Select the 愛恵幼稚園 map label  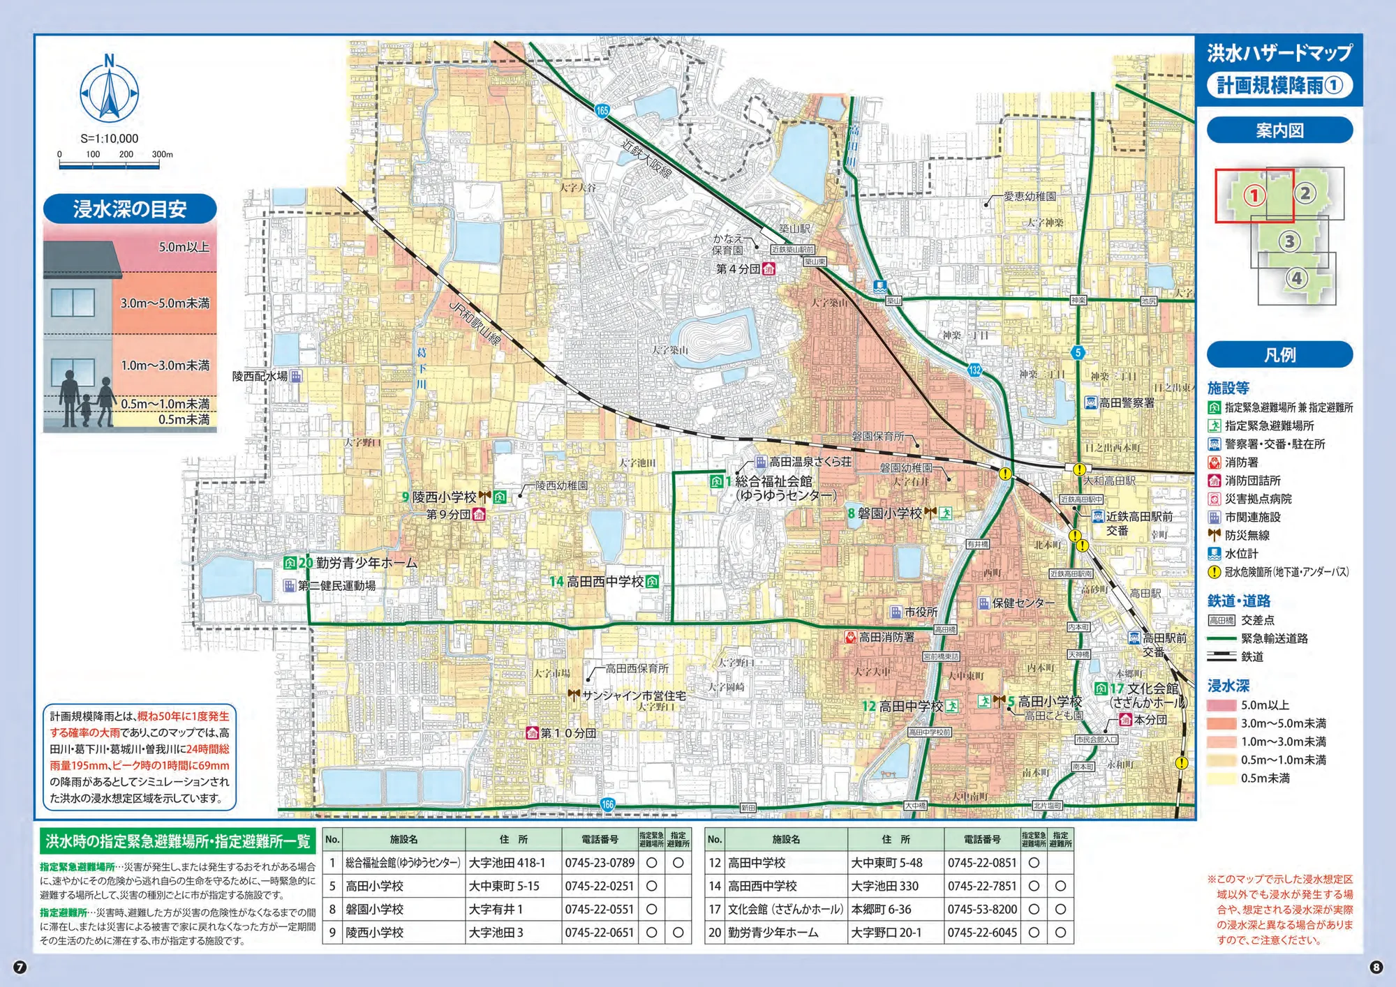coord(1030,197)
